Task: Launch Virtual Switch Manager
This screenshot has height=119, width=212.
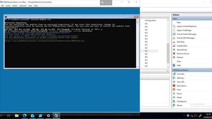Action: (x=187, y=34)
